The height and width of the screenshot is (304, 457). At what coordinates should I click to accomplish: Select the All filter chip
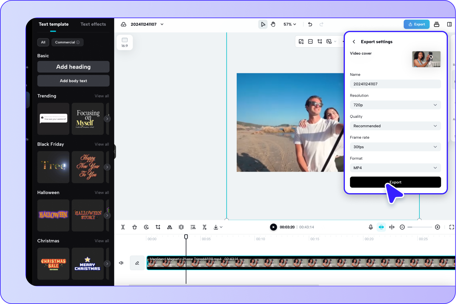click(x=43, y=42)
